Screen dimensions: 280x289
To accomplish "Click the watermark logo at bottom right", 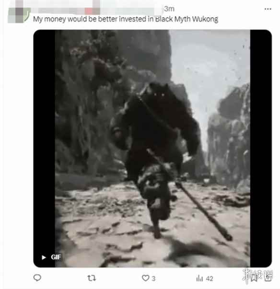I will tap(257, 276).
